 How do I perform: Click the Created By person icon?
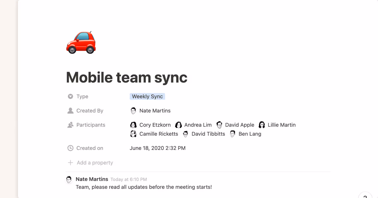click(70, 110)
